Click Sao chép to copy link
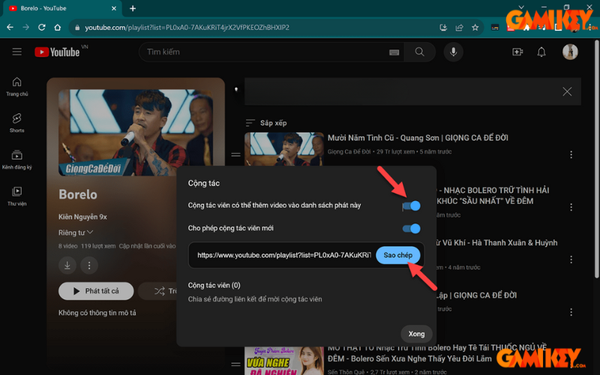Screen dimensions: 600x375 coord(398,255)
